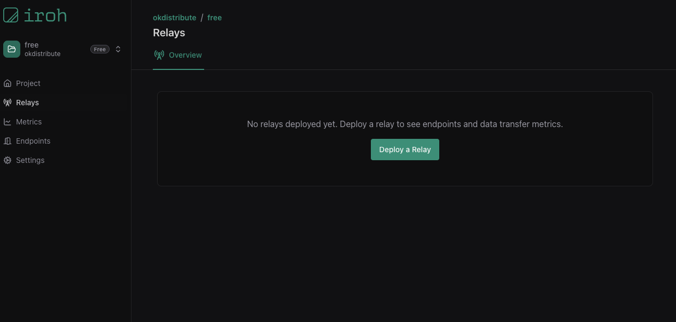Select the Endpoints icon in sidebar

pyautogui.click(x=7, y=141)
